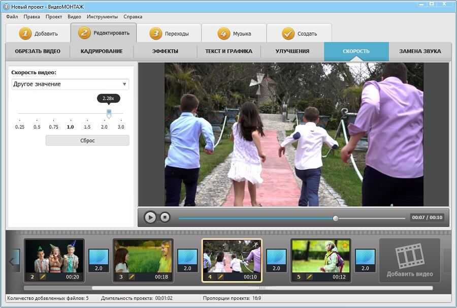The height and width of the screenshot is (308, 457).
Task: Open the Текст и графика tab
Action: coord(228,51)
